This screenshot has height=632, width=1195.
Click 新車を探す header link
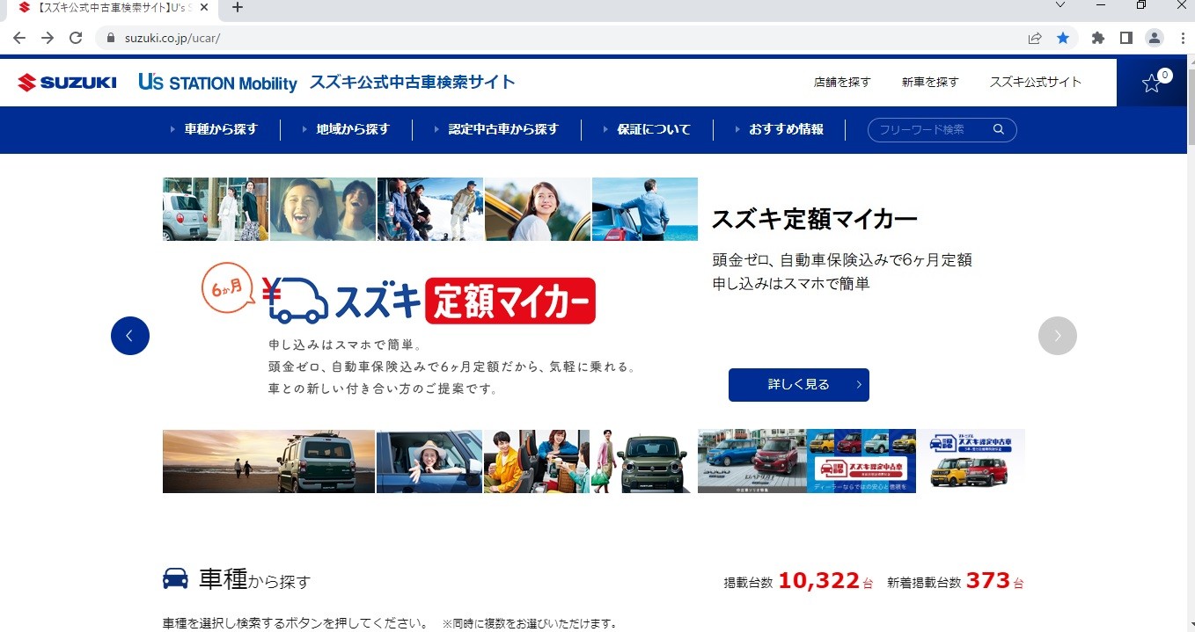click(930, 82)
